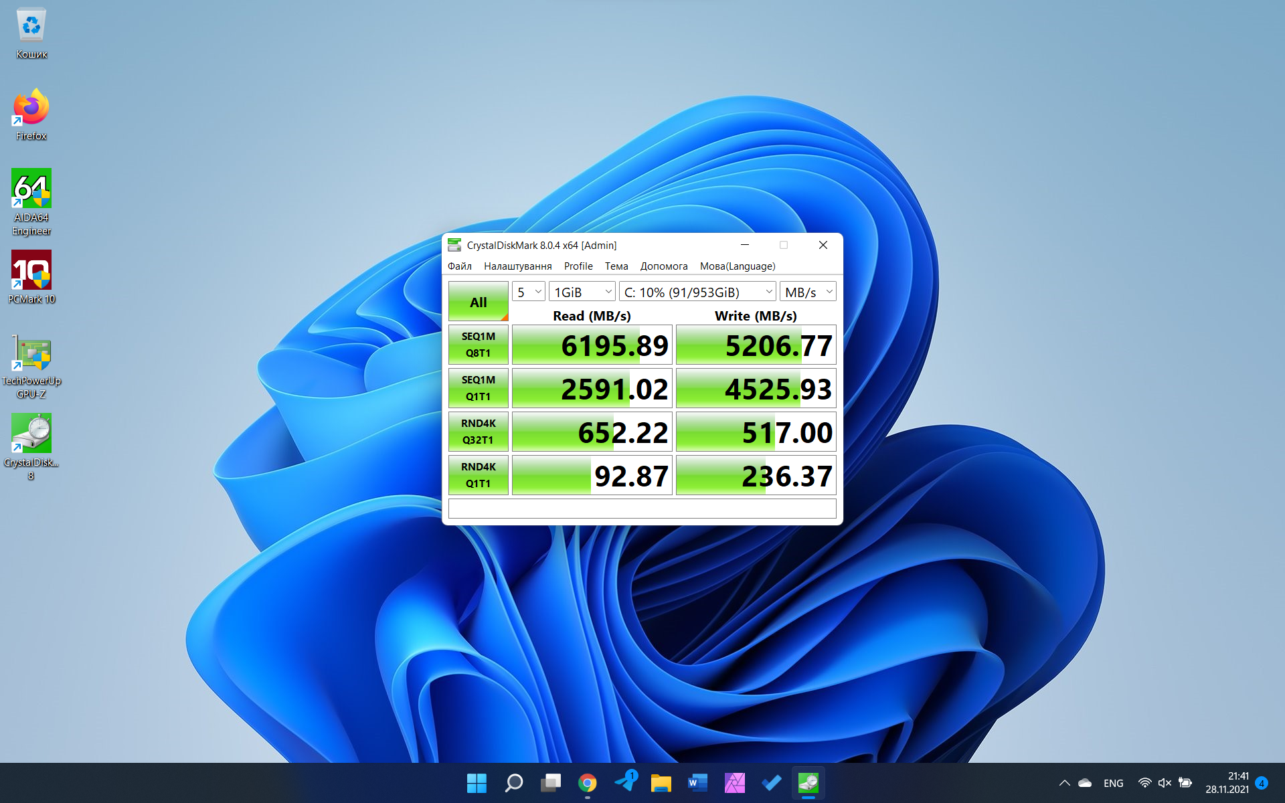Open File Explorer from the taskbar
Image resolution: width=1285 pixels, height=803 pixels.
[661, 783]
